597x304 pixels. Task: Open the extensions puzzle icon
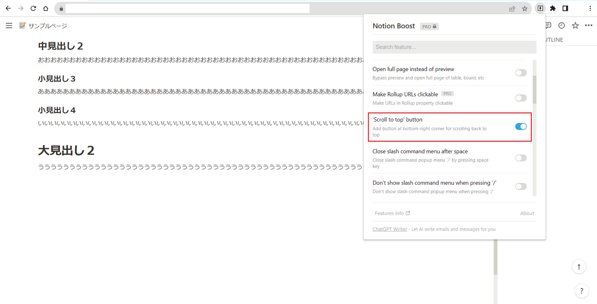pos(553,8)
